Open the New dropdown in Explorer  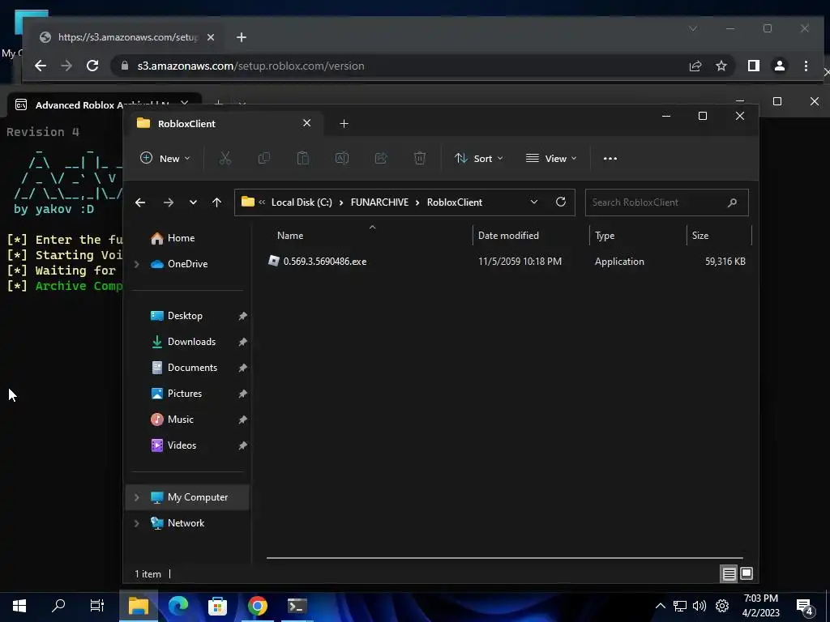[165, 158]
